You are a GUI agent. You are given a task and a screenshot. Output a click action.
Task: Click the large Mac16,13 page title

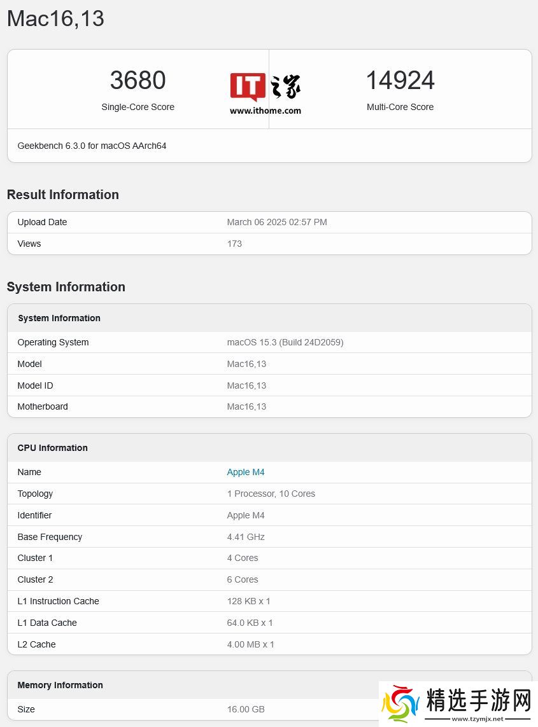[x=55, y=18]
